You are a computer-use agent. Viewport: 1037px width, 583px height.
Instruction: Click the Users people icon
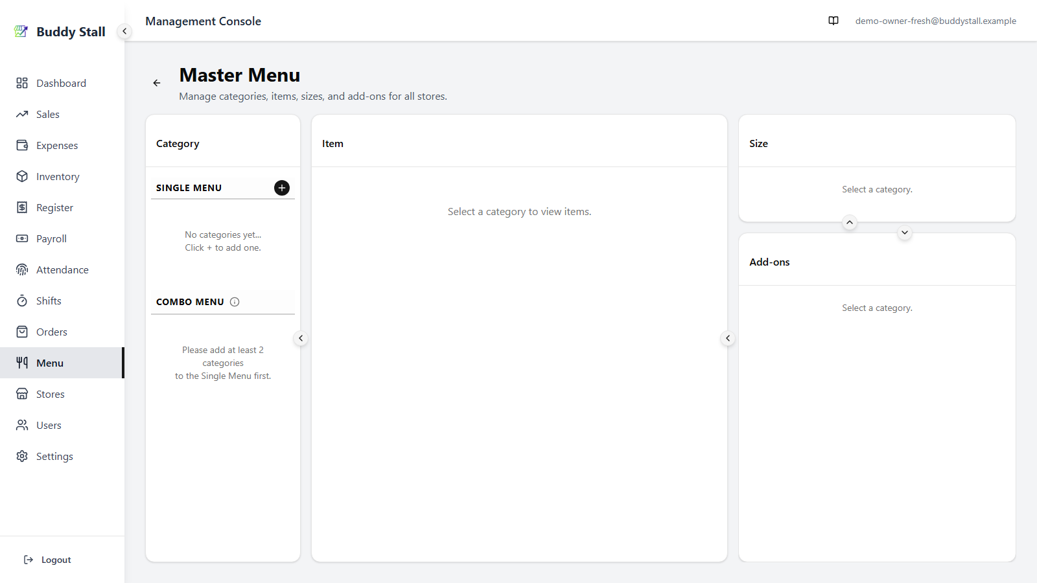tap(22, 425)
